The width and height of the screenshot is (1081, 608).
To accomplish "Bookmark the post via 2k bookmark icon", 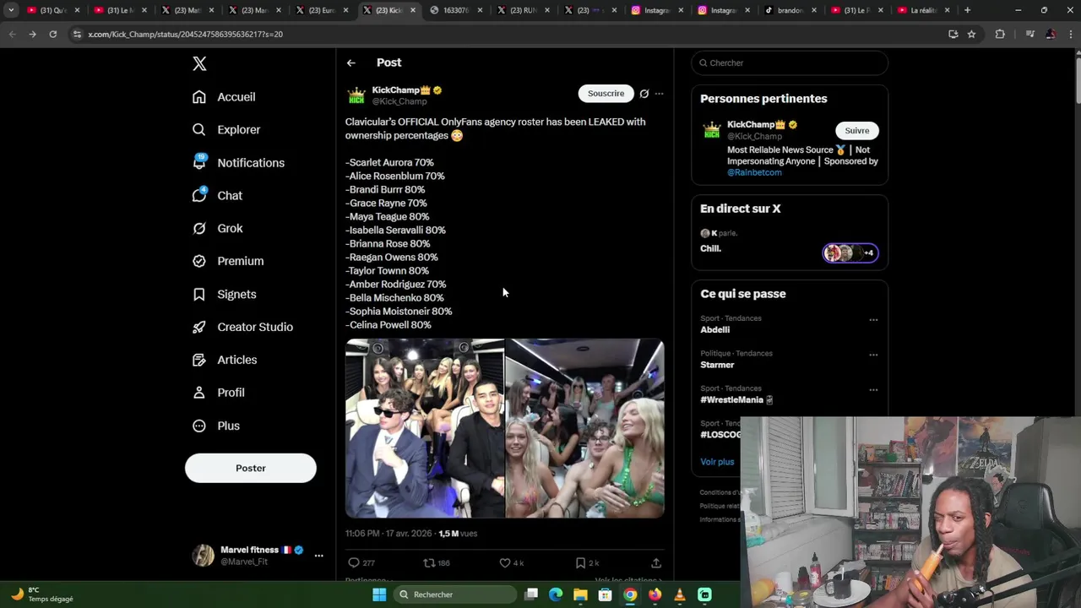I will pos(580,562).
